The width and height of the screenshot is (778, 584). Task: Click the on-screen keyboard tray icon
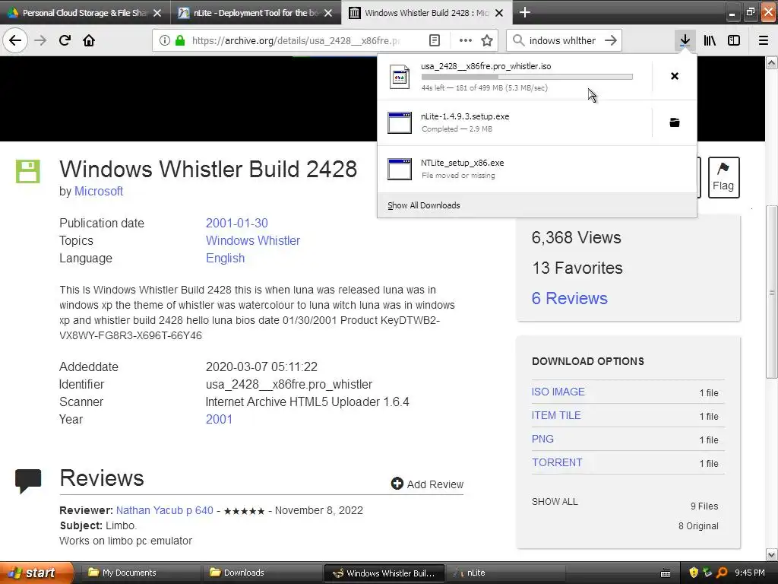666,573
